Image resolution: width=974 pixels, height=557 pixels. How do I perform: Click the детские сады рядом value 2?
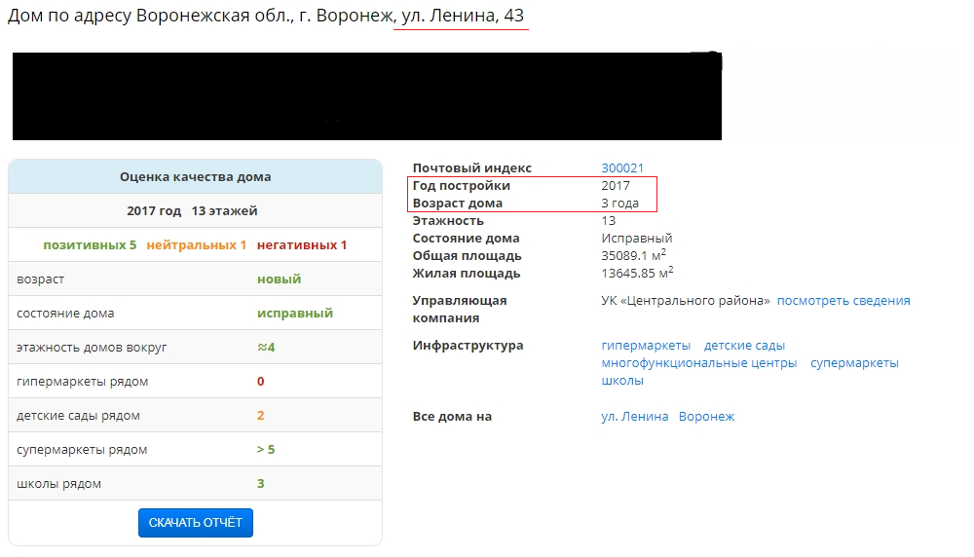click(x=260, y=416)
